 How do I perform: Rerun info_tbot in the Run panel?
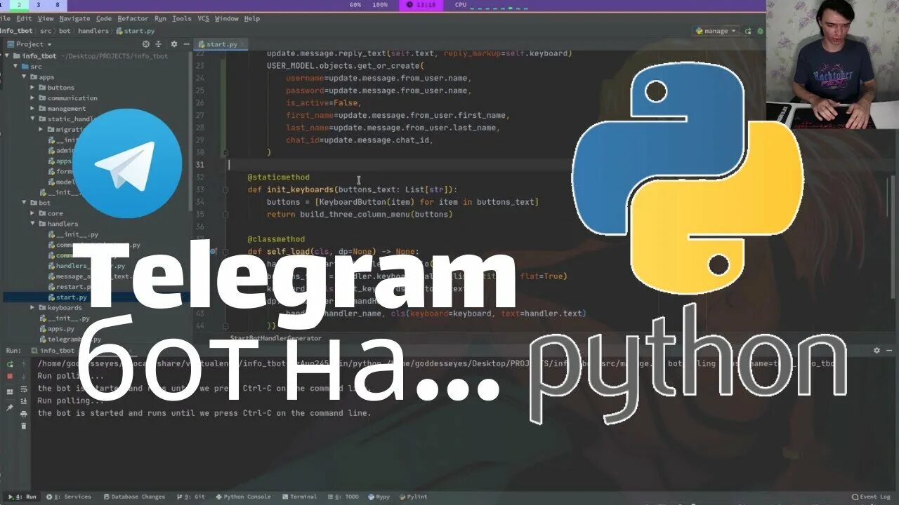(x=10, y=364)
